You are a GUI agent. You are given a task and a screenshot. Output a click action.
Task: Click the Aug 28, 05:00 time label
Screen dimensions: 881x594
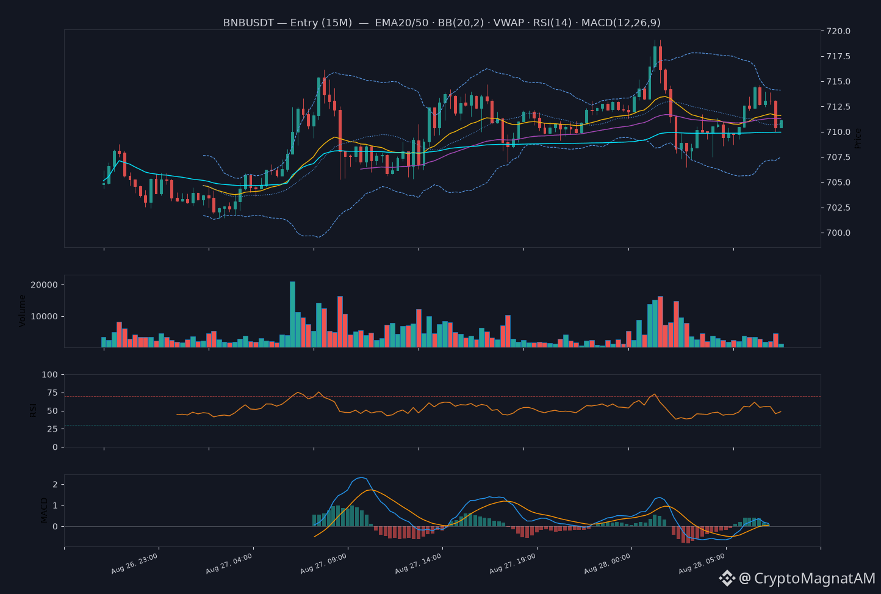tap(702, 563)
